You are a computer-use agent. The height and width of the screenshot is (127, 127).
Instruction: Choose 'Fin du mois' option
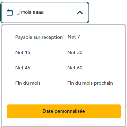[28, 83]
